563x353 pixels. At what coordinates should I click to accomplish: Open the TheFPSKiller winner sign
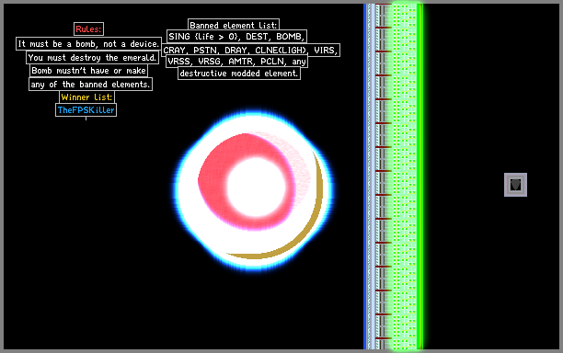[x=86, y=110]
